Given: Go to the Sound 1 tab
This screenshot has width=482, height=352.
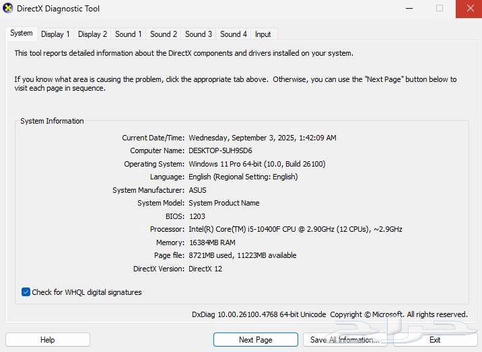Looking at the screenshot, I should pyautogui.click(x=128, y=34).
